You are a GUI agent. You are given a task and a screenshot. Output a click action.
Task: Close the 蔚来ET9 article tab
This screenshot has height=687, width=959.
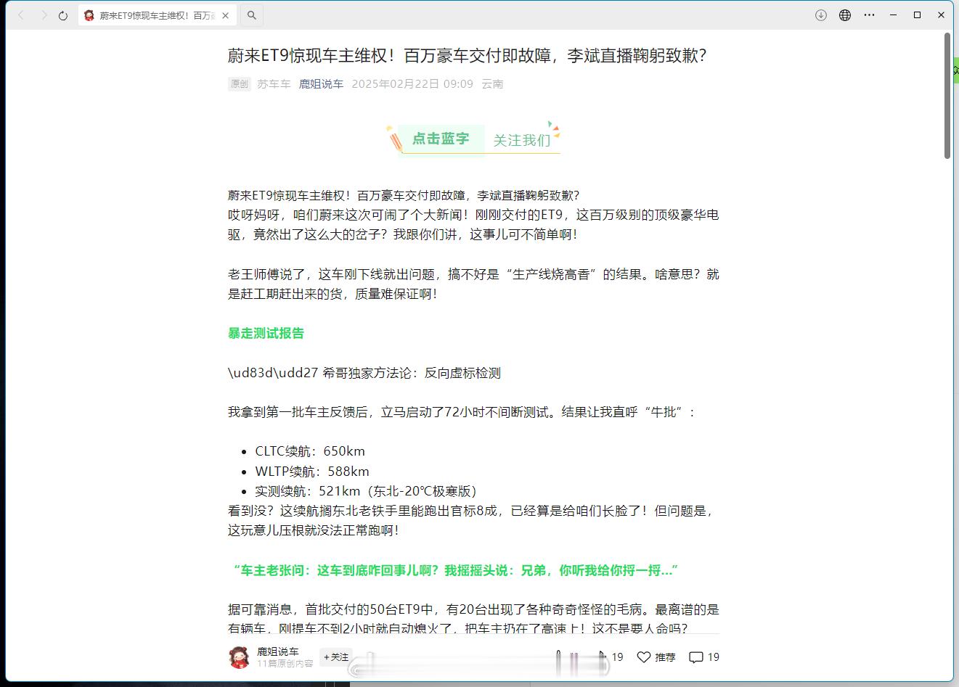pos(226,15)
